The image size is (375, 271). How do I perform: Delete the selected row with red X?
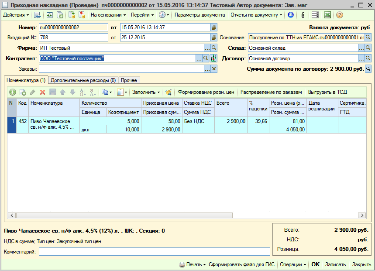[43, 93]
